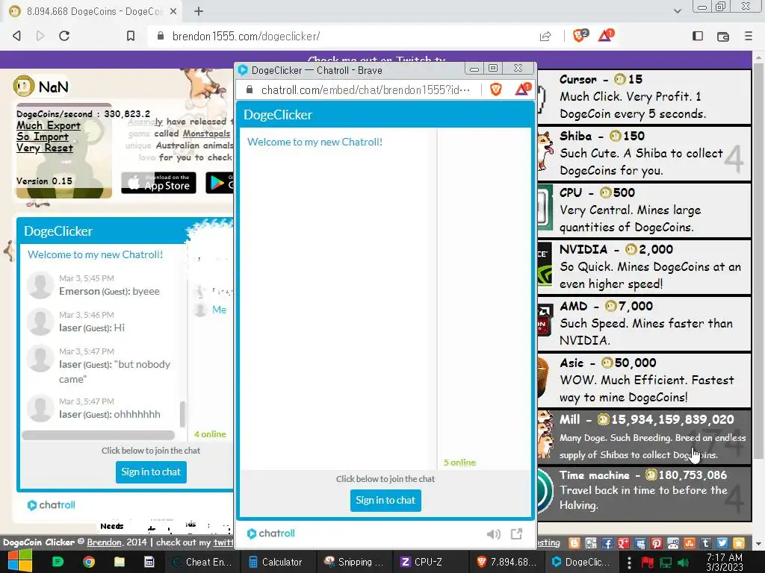Image resolution: width=765 pixels, height=573 pixels.
Task: Show hidden tray icons with three dots
Action: coord(629,563)
